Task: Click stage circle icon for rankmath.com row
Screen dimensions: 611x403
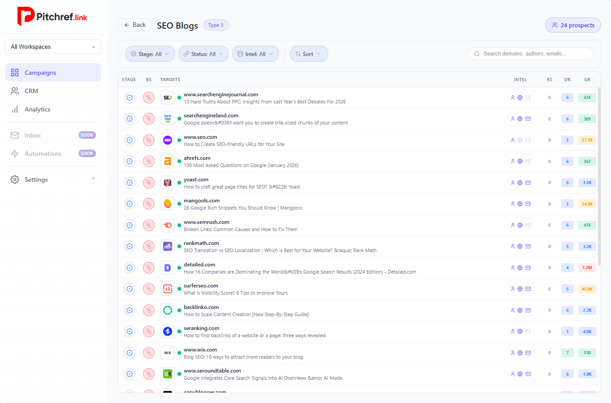Action: pyautogui.click(x=130, y=247)
